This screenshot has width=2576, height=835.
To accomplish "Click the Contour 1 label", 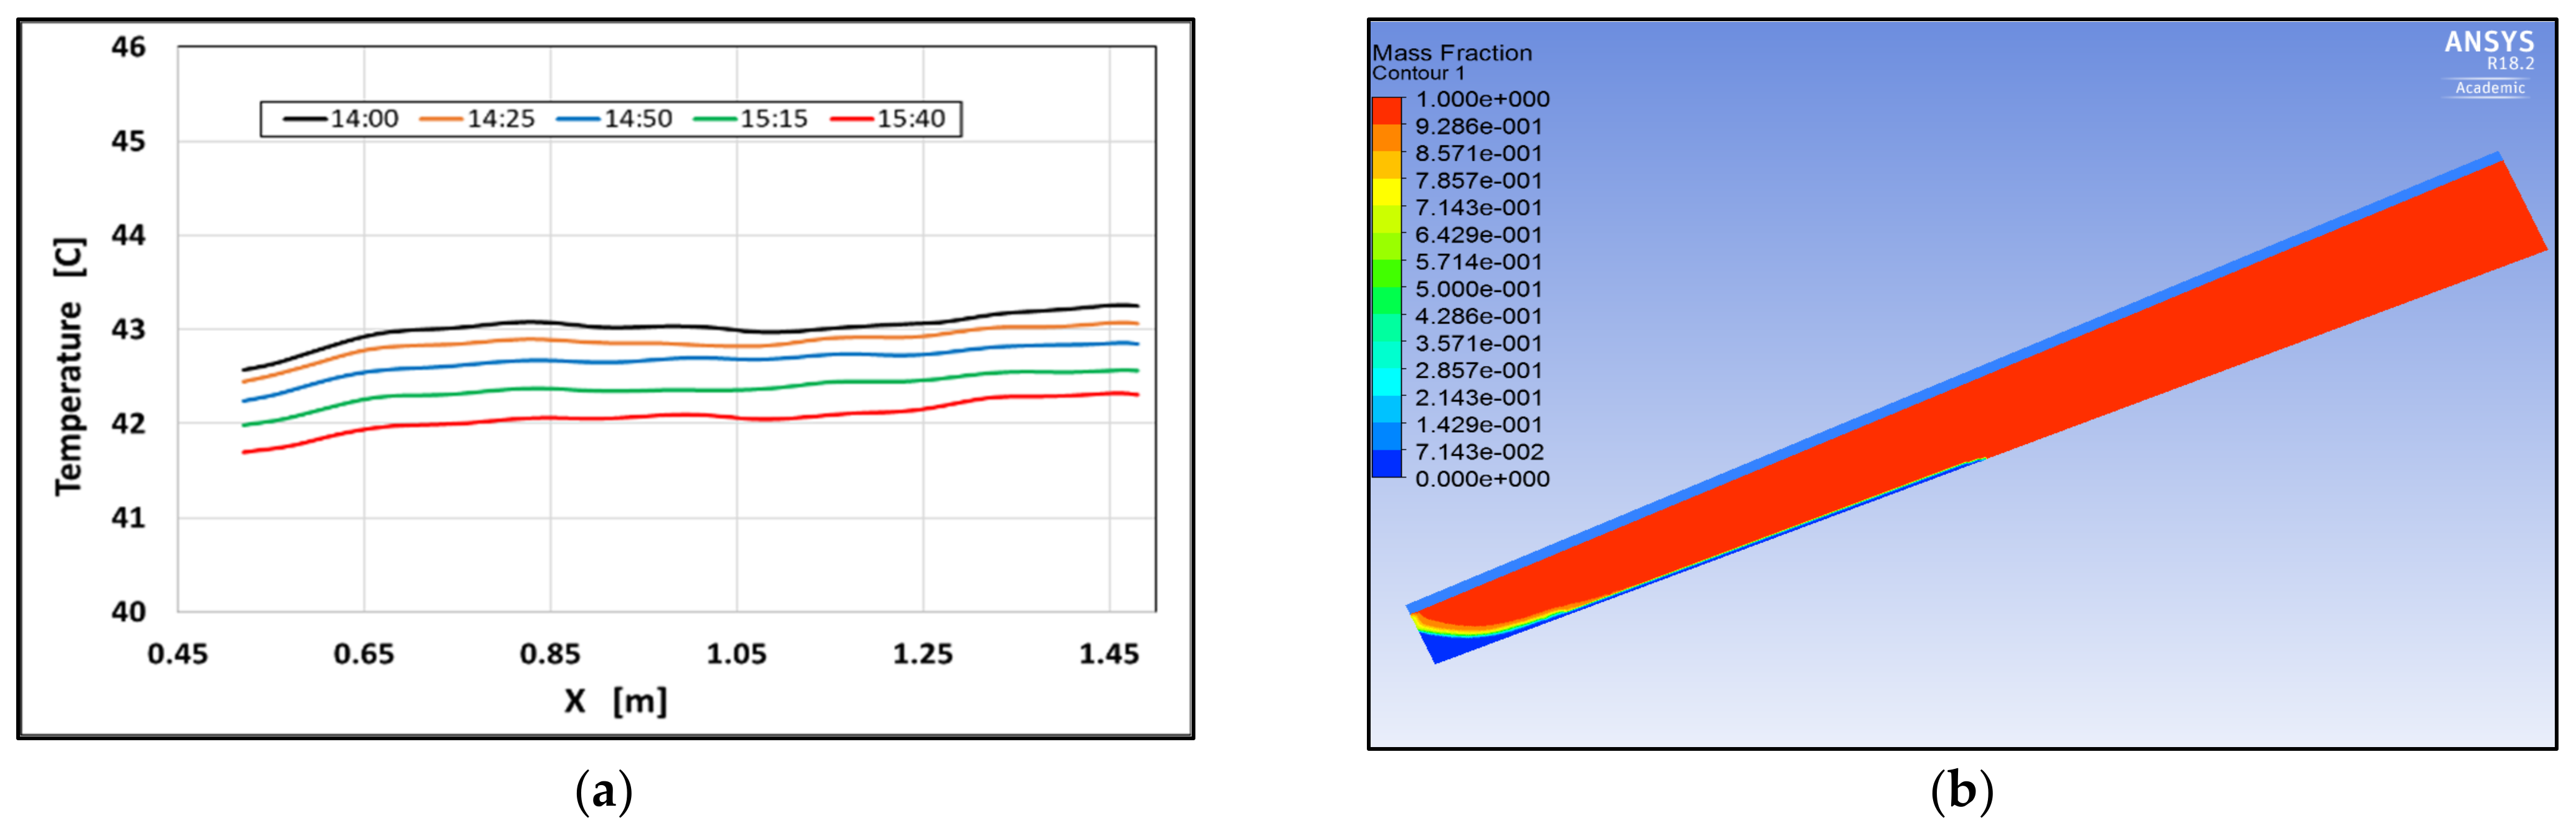I will pyautogui.click(x=1418, y=74).
